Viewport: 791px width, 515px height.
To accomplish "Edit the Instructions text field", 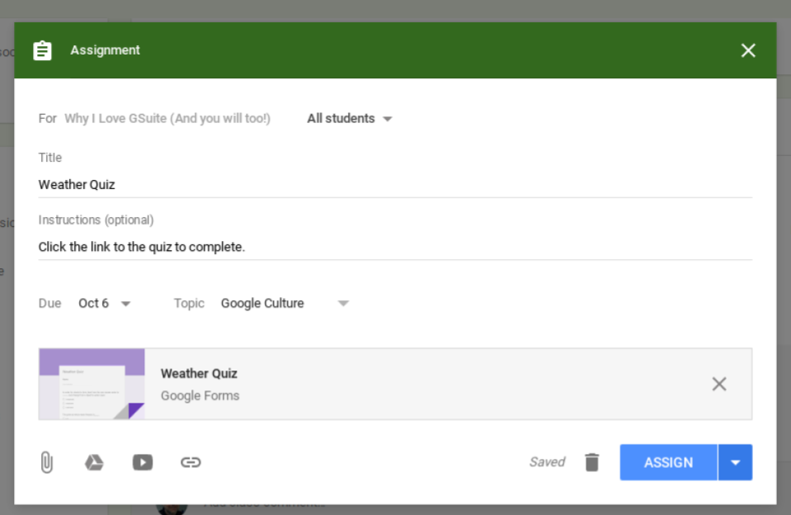I will pos(395,247).
